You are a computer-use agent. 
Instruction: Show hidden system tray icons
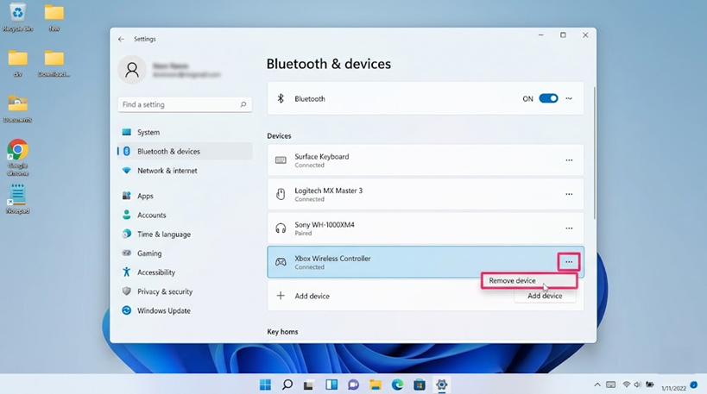[597, 385]
